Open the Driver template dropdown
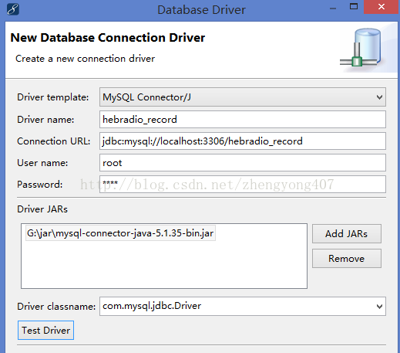Image resolution: width=400 pixels, height=353 pixels. 243,97
